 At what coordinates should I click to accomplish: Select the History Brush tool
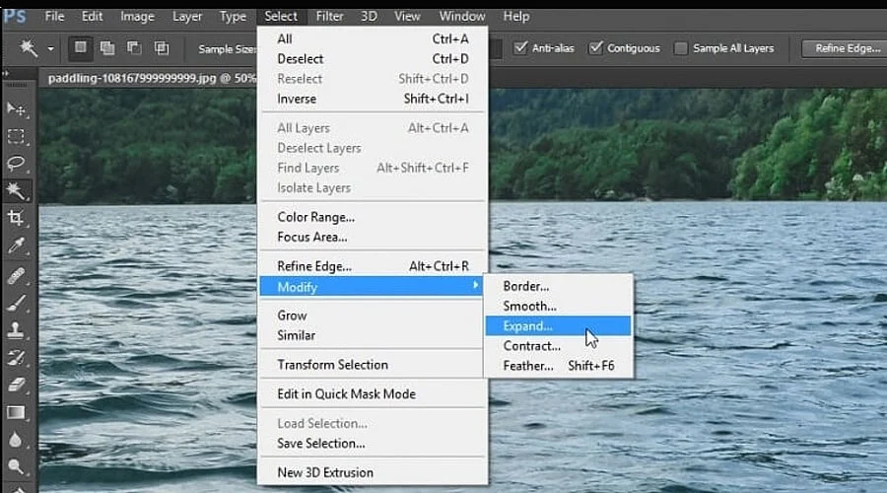point(16,357)
